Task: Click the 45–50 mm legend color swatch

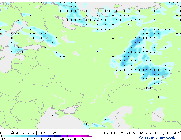Action: (x=84, y=136)
